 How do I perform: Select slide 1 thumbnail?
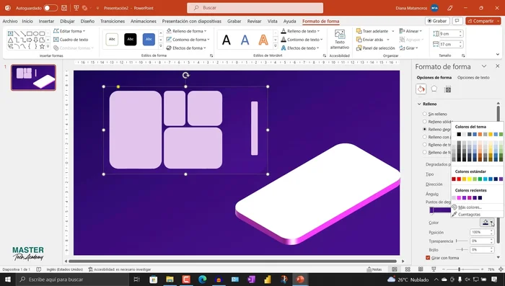coord(33,77)
